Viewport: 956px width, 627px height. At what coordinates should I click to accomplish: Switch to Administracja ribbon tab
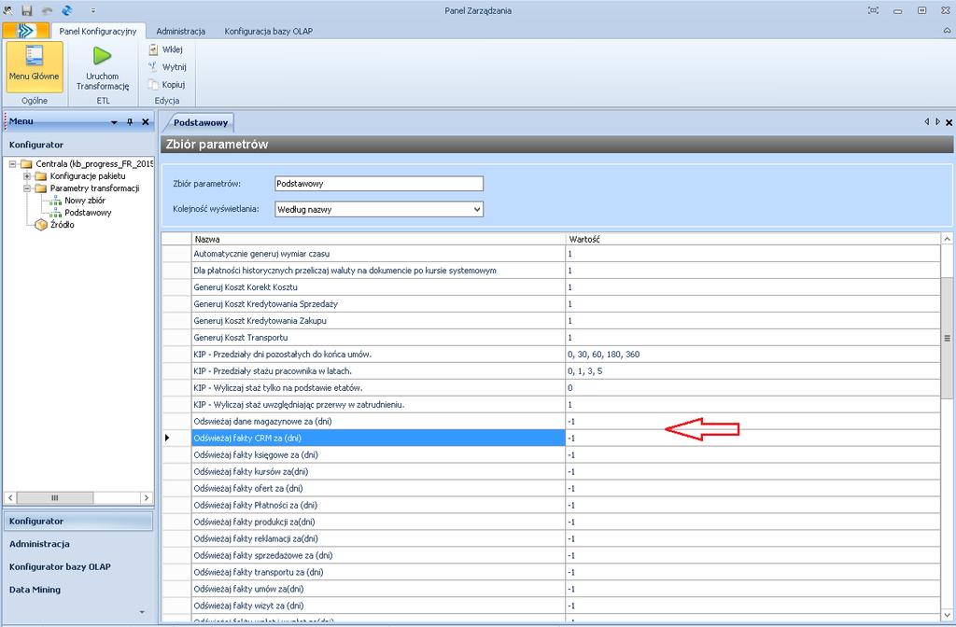(x=180, y=31)
